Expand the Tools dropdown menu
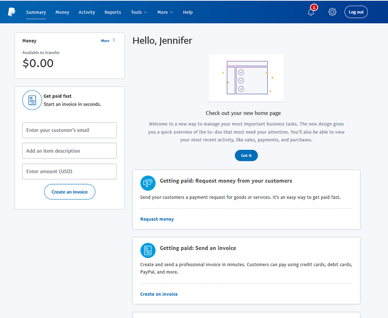 click(x=139, y=12)
